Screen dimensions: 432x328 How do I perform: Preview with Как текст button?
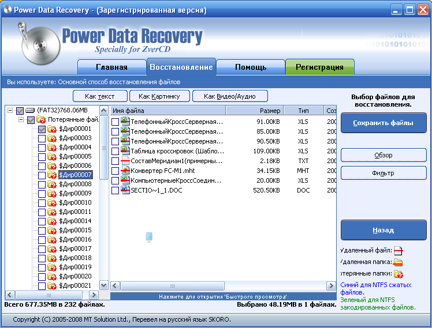(100, 96)
